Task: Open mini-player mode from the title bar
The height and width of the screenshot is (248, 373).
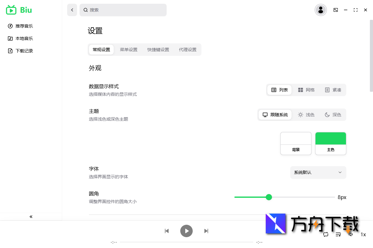Action: click(336, 10)
